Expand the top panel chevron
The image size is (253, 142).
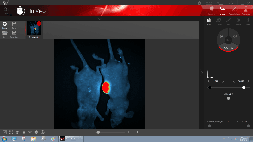point(100,19)
